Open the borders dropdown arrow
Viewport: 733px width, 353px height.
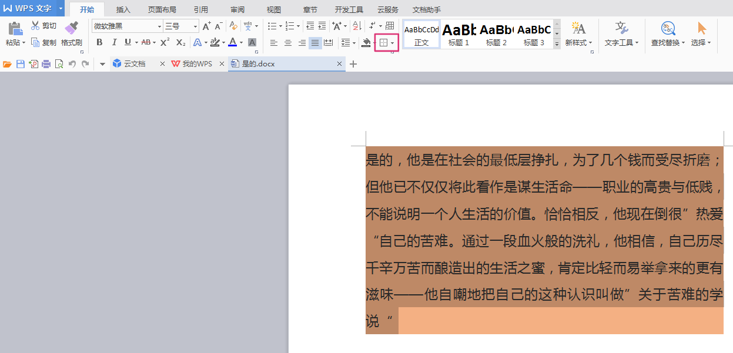(x=393, y=43)
